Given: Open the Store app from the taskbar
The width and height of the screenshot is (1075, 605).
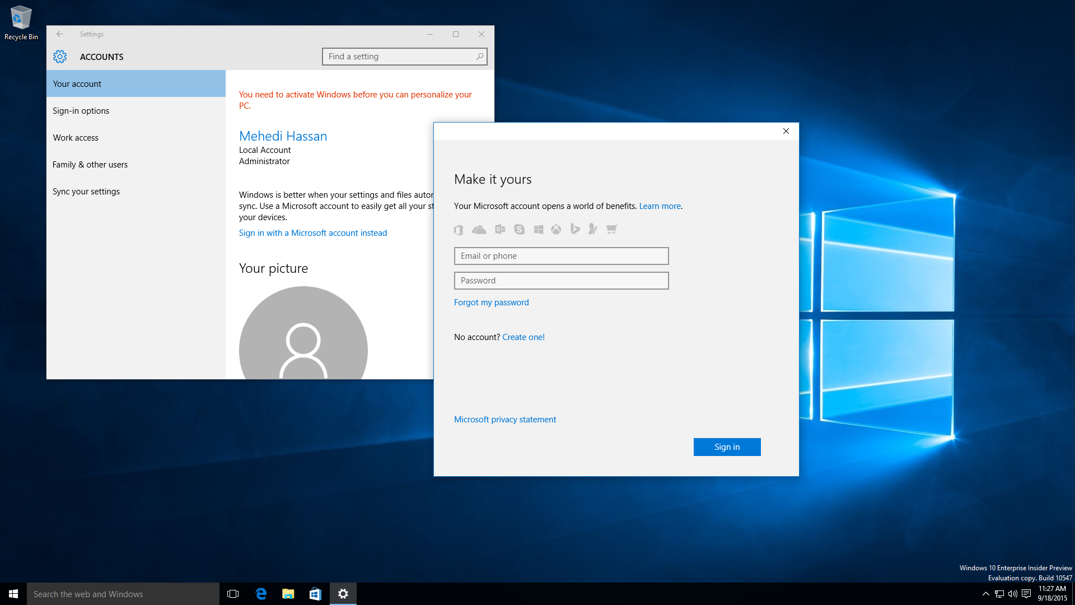Looking at the screenshot, I should (315, 594).
